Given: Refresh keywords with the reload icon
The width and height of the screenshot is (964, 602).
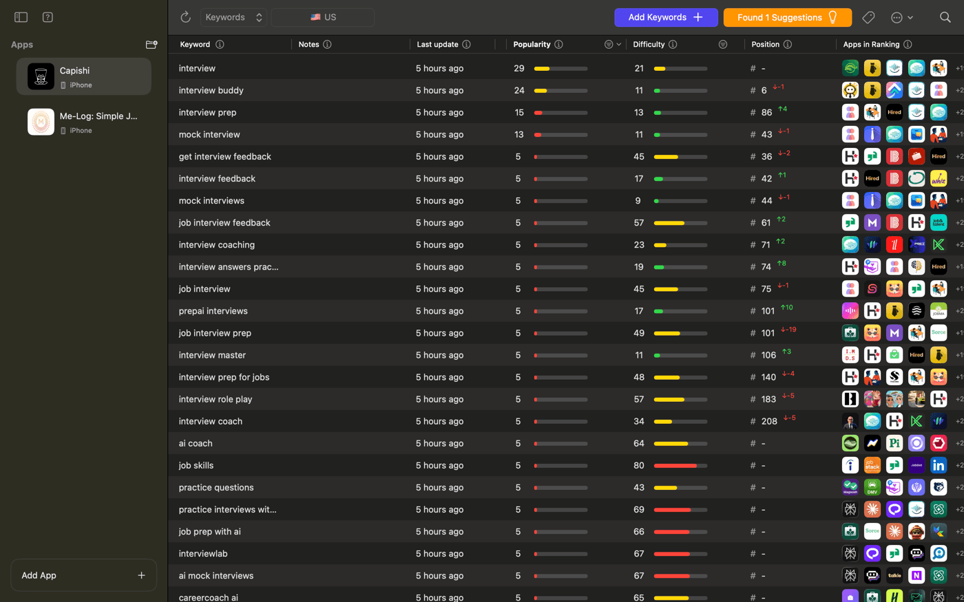Looking at the screenshot, I should coord(184,17).
